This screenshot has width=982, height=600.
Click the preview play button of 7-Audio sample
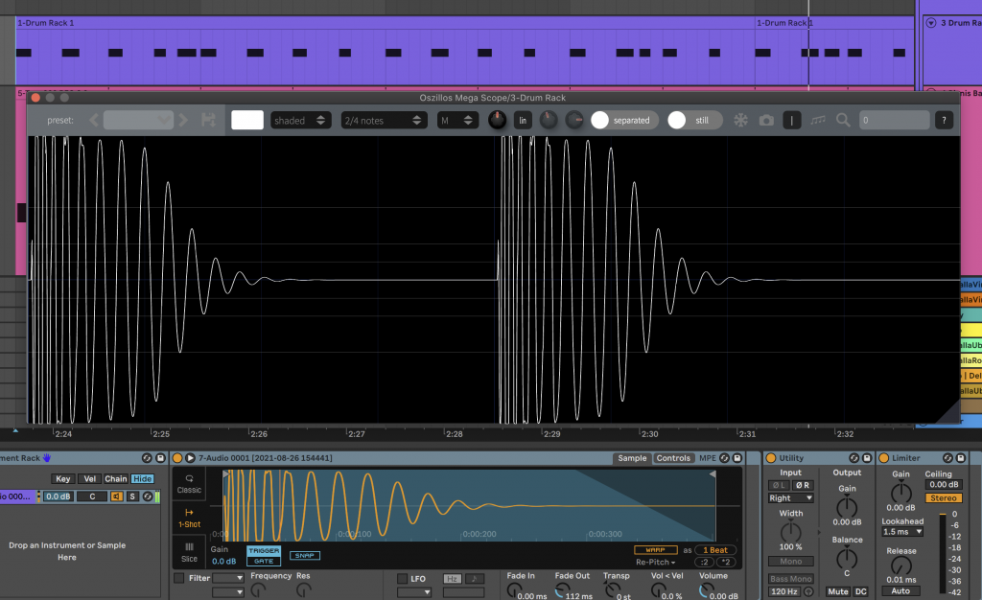(190, 458)
